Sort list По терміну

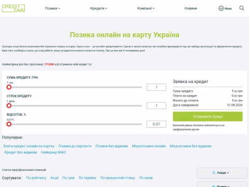pyautogui.click(x=87, y=178)
